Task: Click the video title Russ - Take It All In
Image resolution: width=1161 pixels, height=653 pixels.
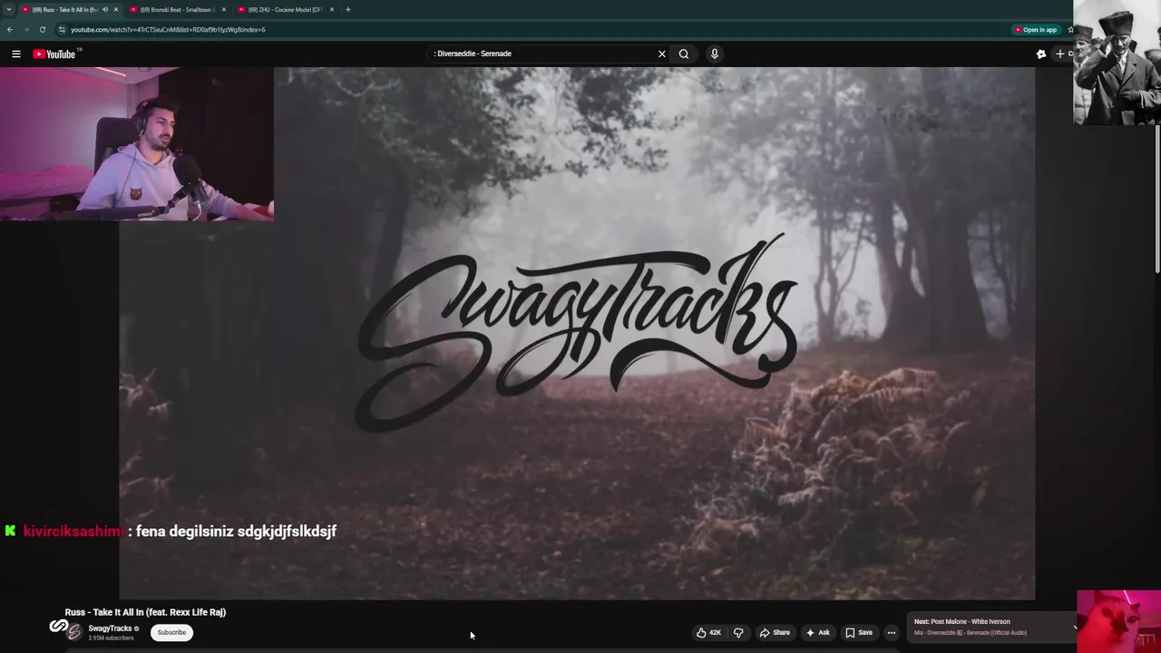Action: click(145, 612)
